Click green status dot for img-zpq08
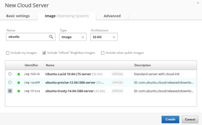Image resolution: width=202 pixels, height=125 pixels. pyautogui.click(x=19, y=83)
